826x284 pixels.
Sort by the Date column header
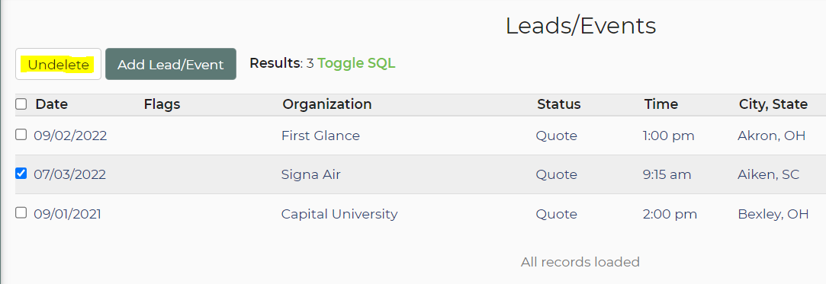(x=52, y=104)
